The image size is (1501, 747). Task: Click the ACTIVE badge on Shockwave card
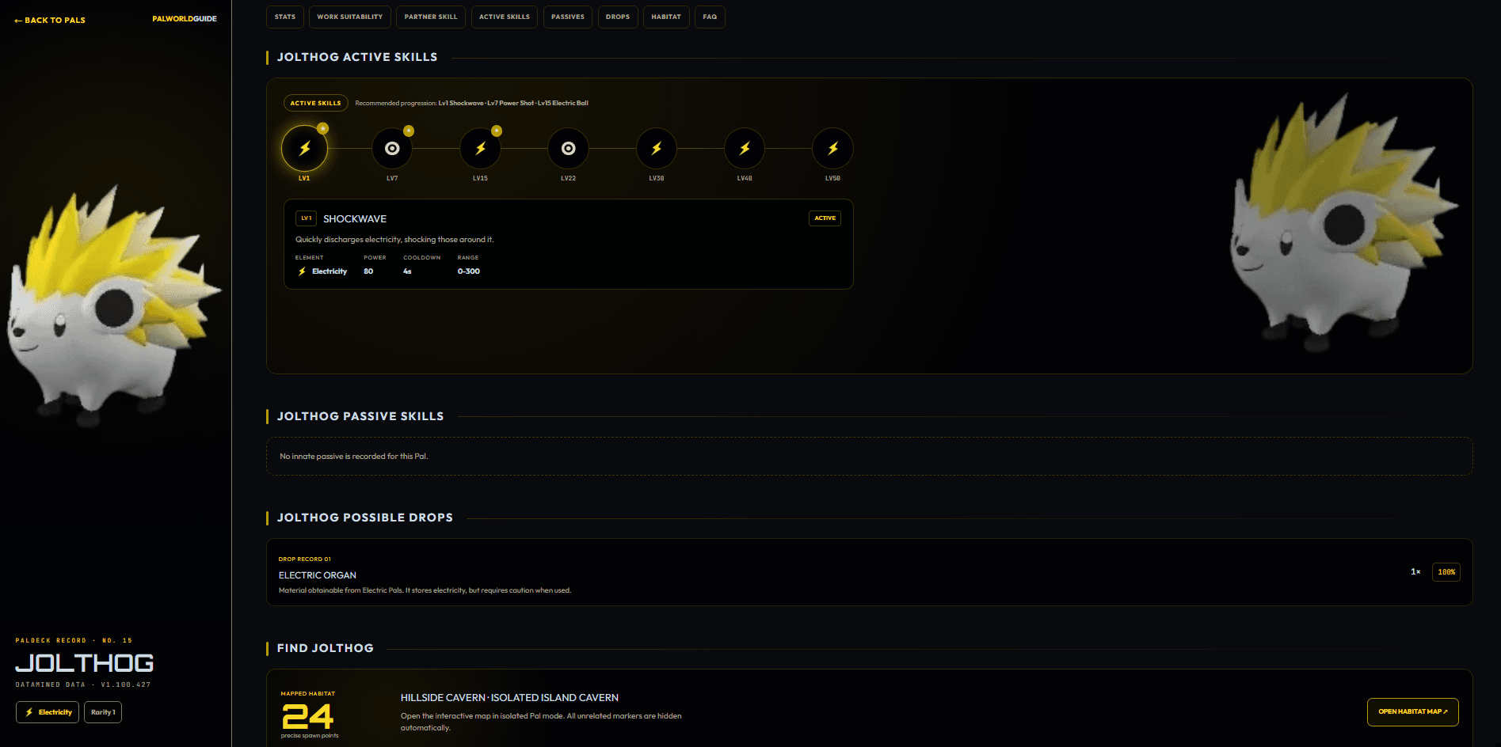pos(825,218)
